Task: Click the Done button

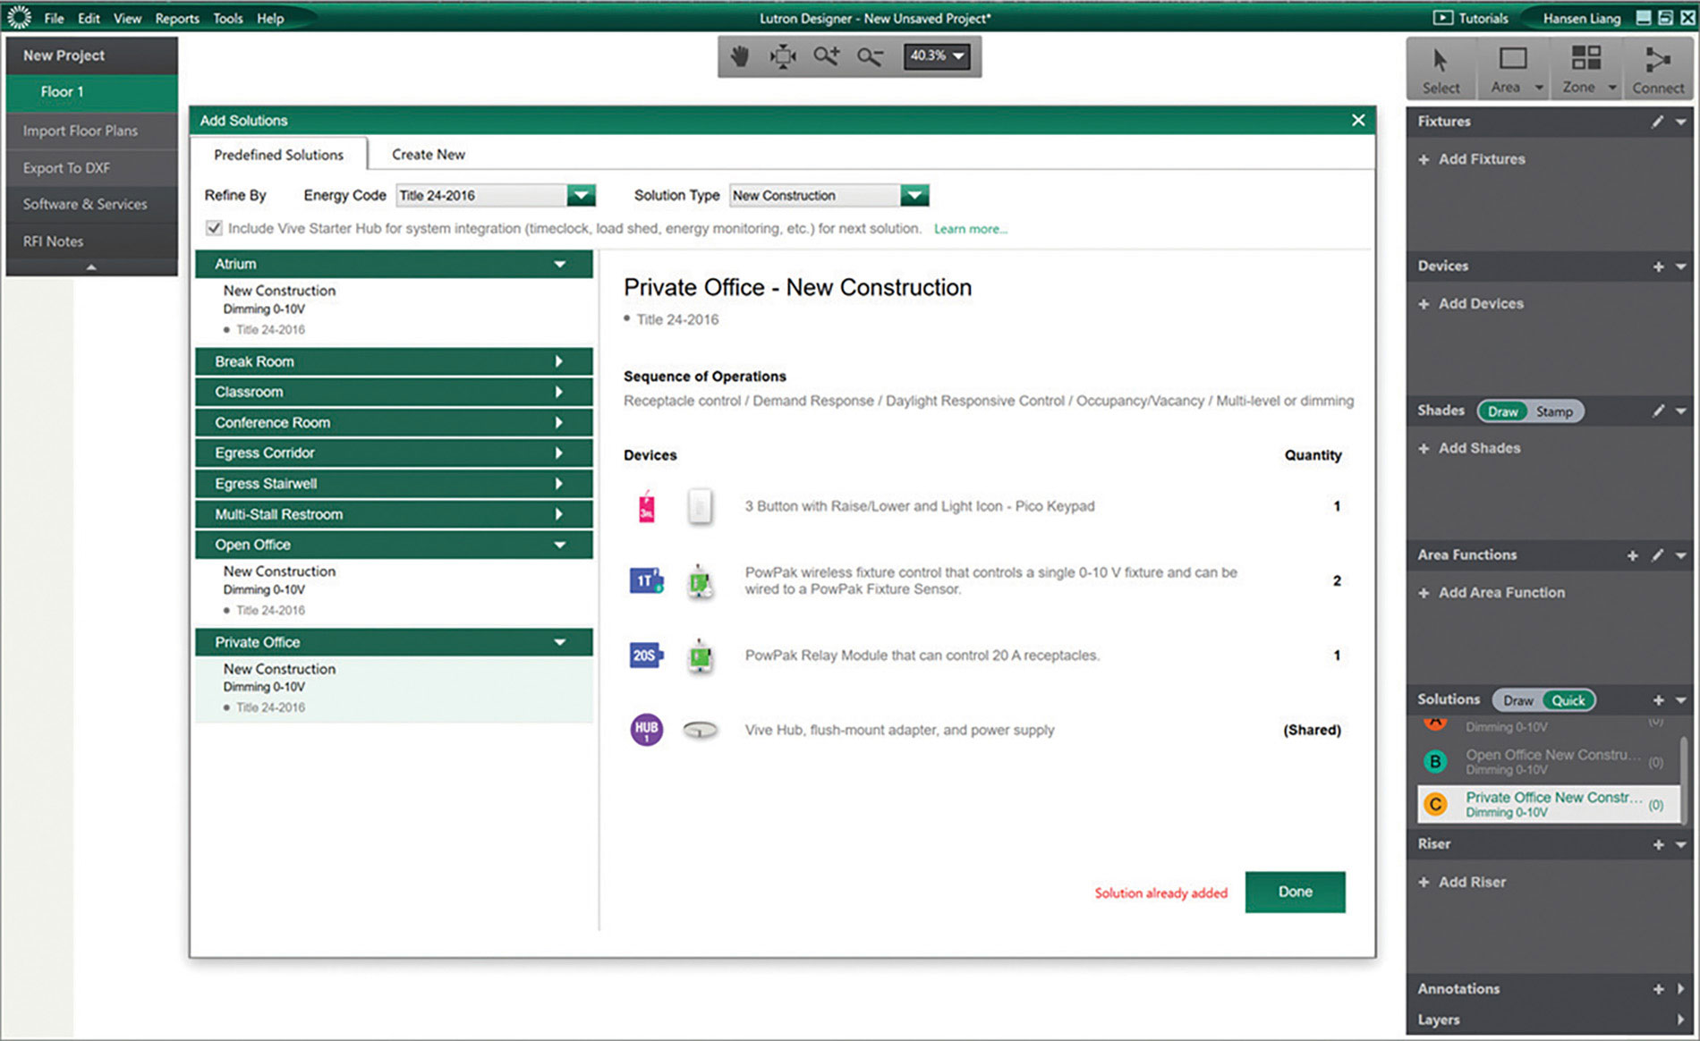Action: coord(1295,892)
